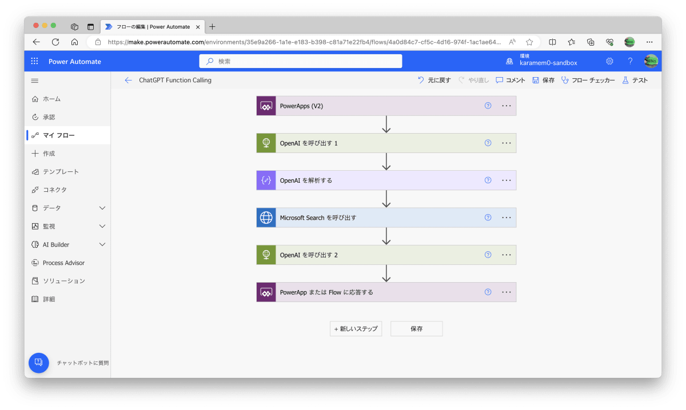Screen dimensions: 686x410
Task: Click 保存 in the top toolbar
Action: [543, 81]
